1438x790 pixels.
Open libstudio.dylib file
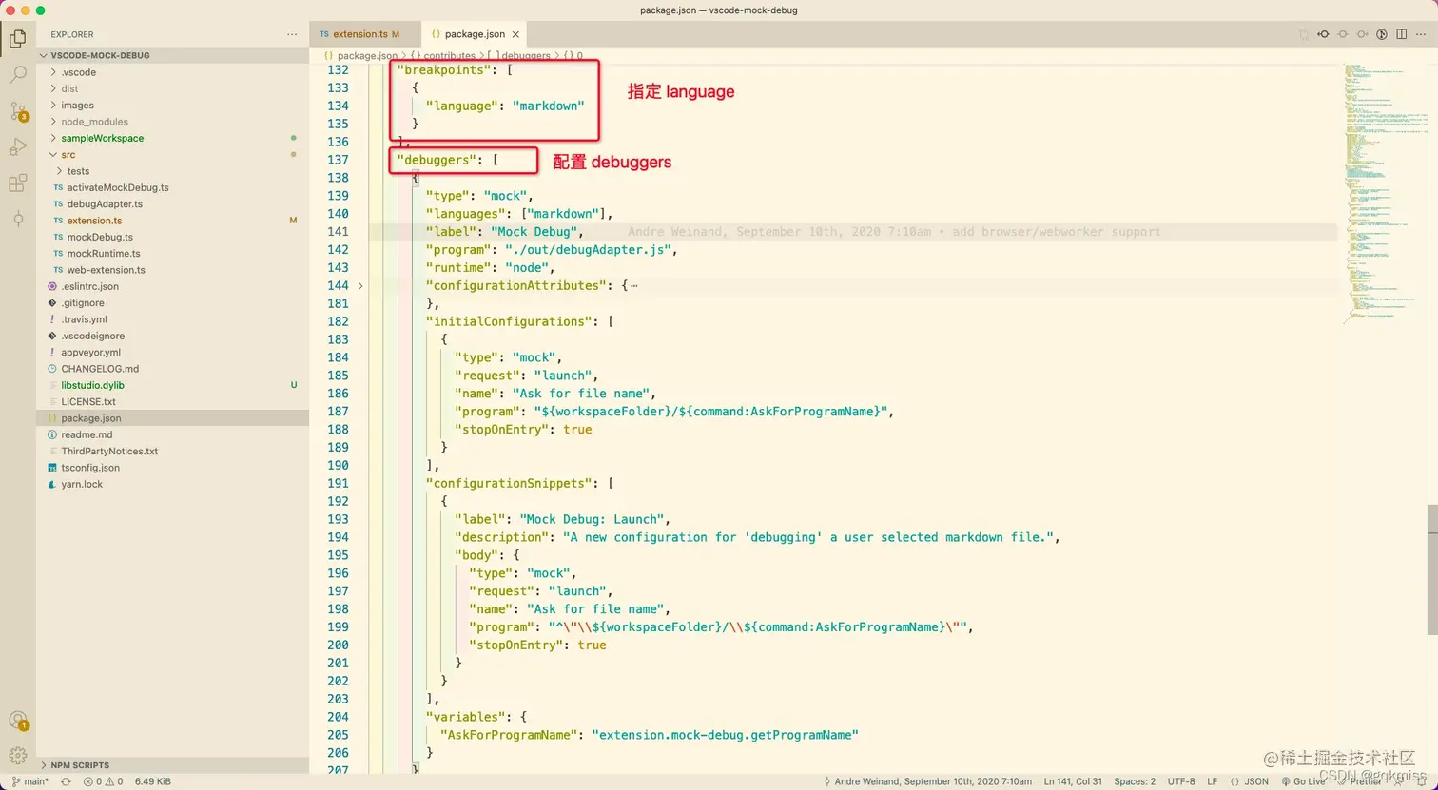172,385
